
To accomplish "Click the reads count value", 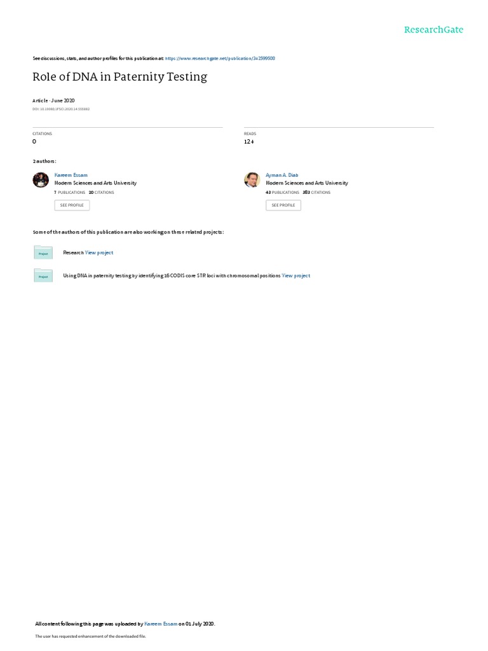I will pyautogui.click(x=249, y=142).
